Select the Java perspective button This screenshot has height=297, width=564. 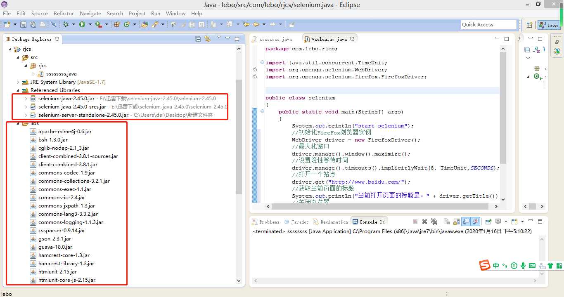click(x=549, y=25)
